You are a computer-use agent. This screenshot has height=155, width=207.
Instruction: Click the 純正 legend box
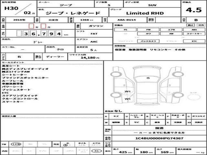pyautogui.click(x=191, y=25)
